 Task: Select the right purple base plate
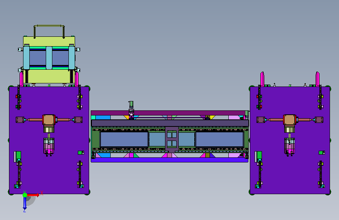pyautogui.click(x=290, y=141)
